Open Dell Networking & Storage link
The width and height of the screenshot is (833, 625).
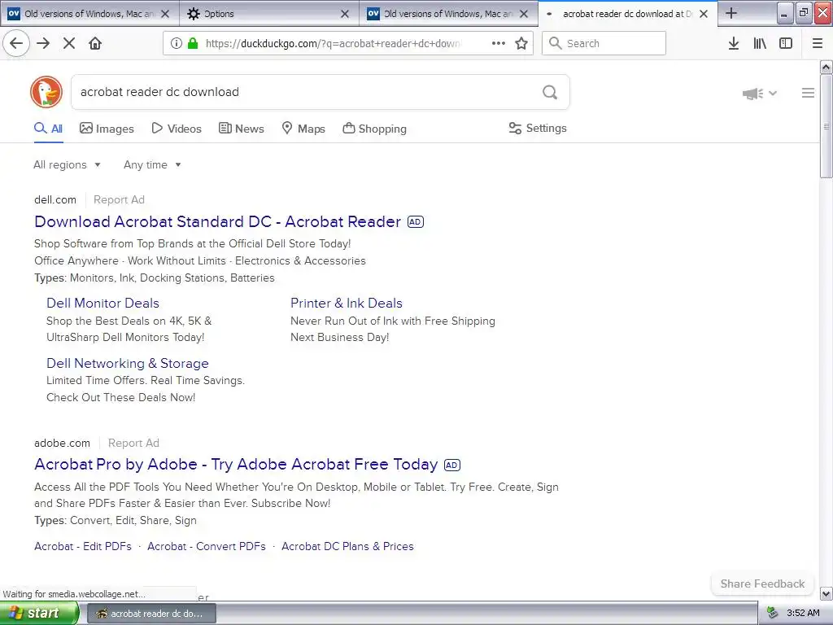click(x=128, y=363)
